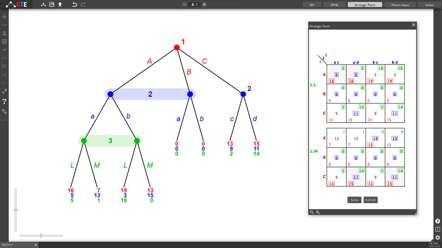This screenshot has width=442, height=248.
Task: Open the Matrix Input tab
Action: (x=400, y=5)
